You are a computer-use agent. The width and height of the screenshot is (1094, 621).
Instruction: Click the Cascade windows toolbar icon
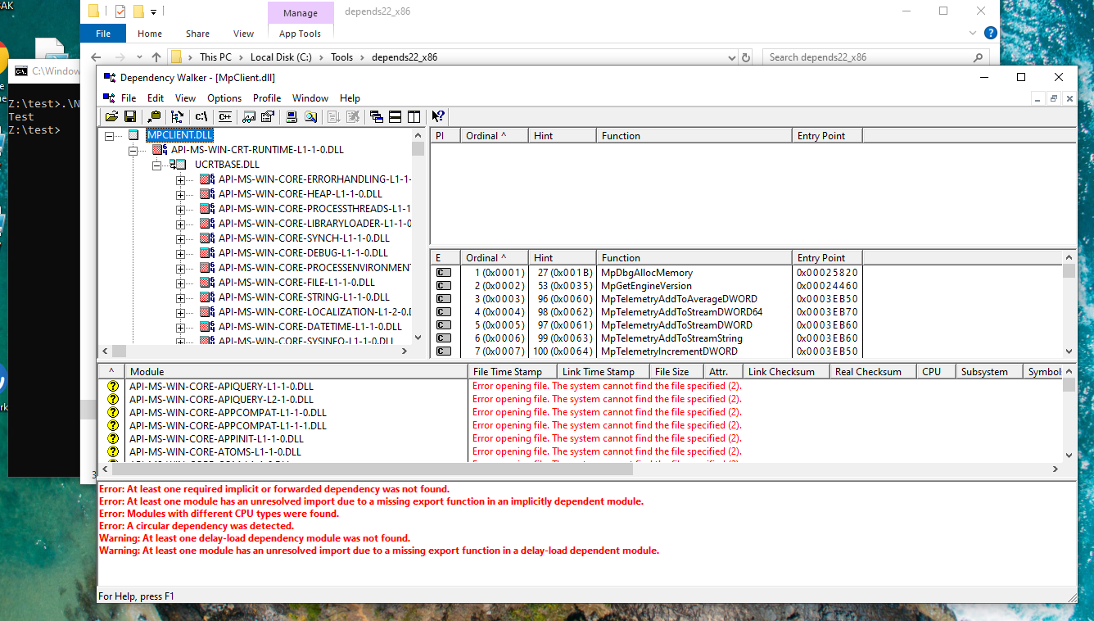tap(377, 116)
